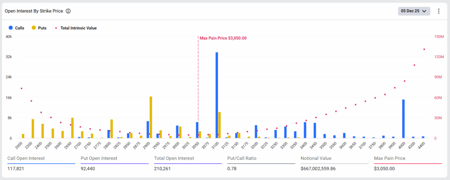Toggle the Puts legend series
Image resolution: width=450 pixels, height=180 pixels.
coord(42,28)
